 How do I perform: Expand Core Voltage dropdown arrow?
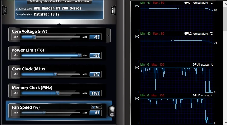tap(108, 35)
